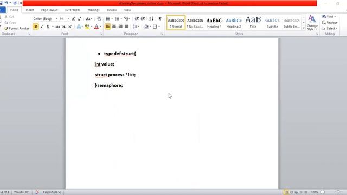Center the paragraph text

point(114,27)
